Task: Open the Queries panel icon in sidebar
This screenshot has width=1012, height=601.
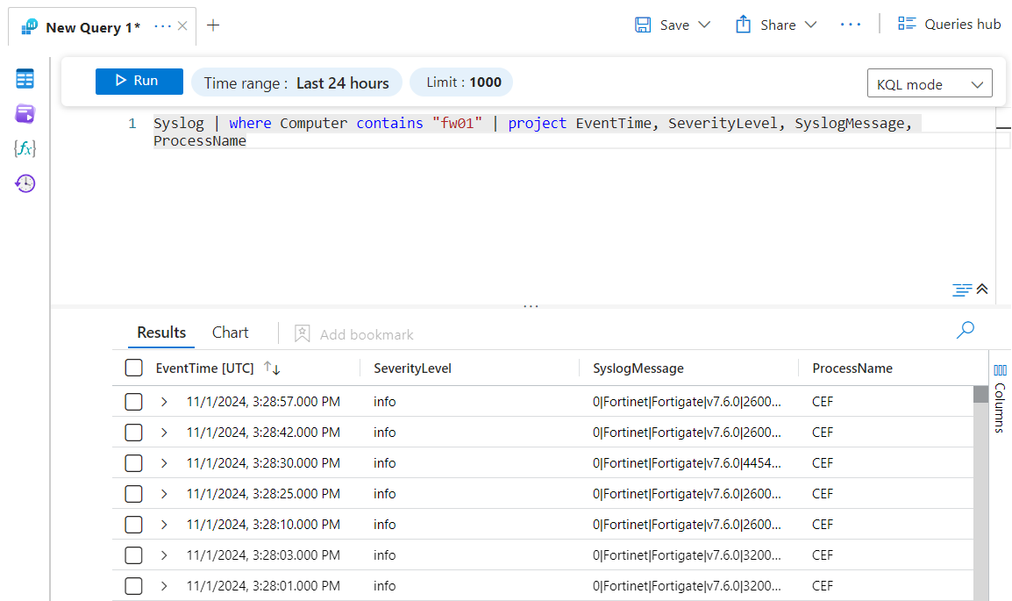Action: [x=25, y=113]
